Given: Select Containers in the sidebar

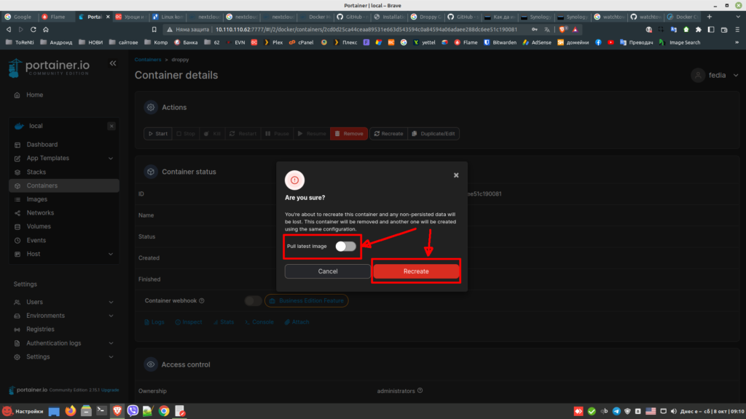Looking at the screenshot, I should (64, 185).
